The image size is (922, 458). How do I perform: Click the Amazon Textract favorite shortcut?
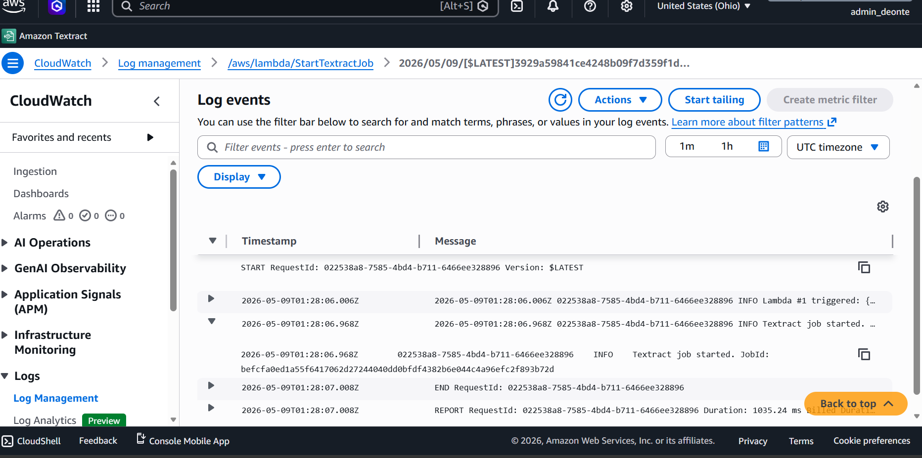point(45,36)
